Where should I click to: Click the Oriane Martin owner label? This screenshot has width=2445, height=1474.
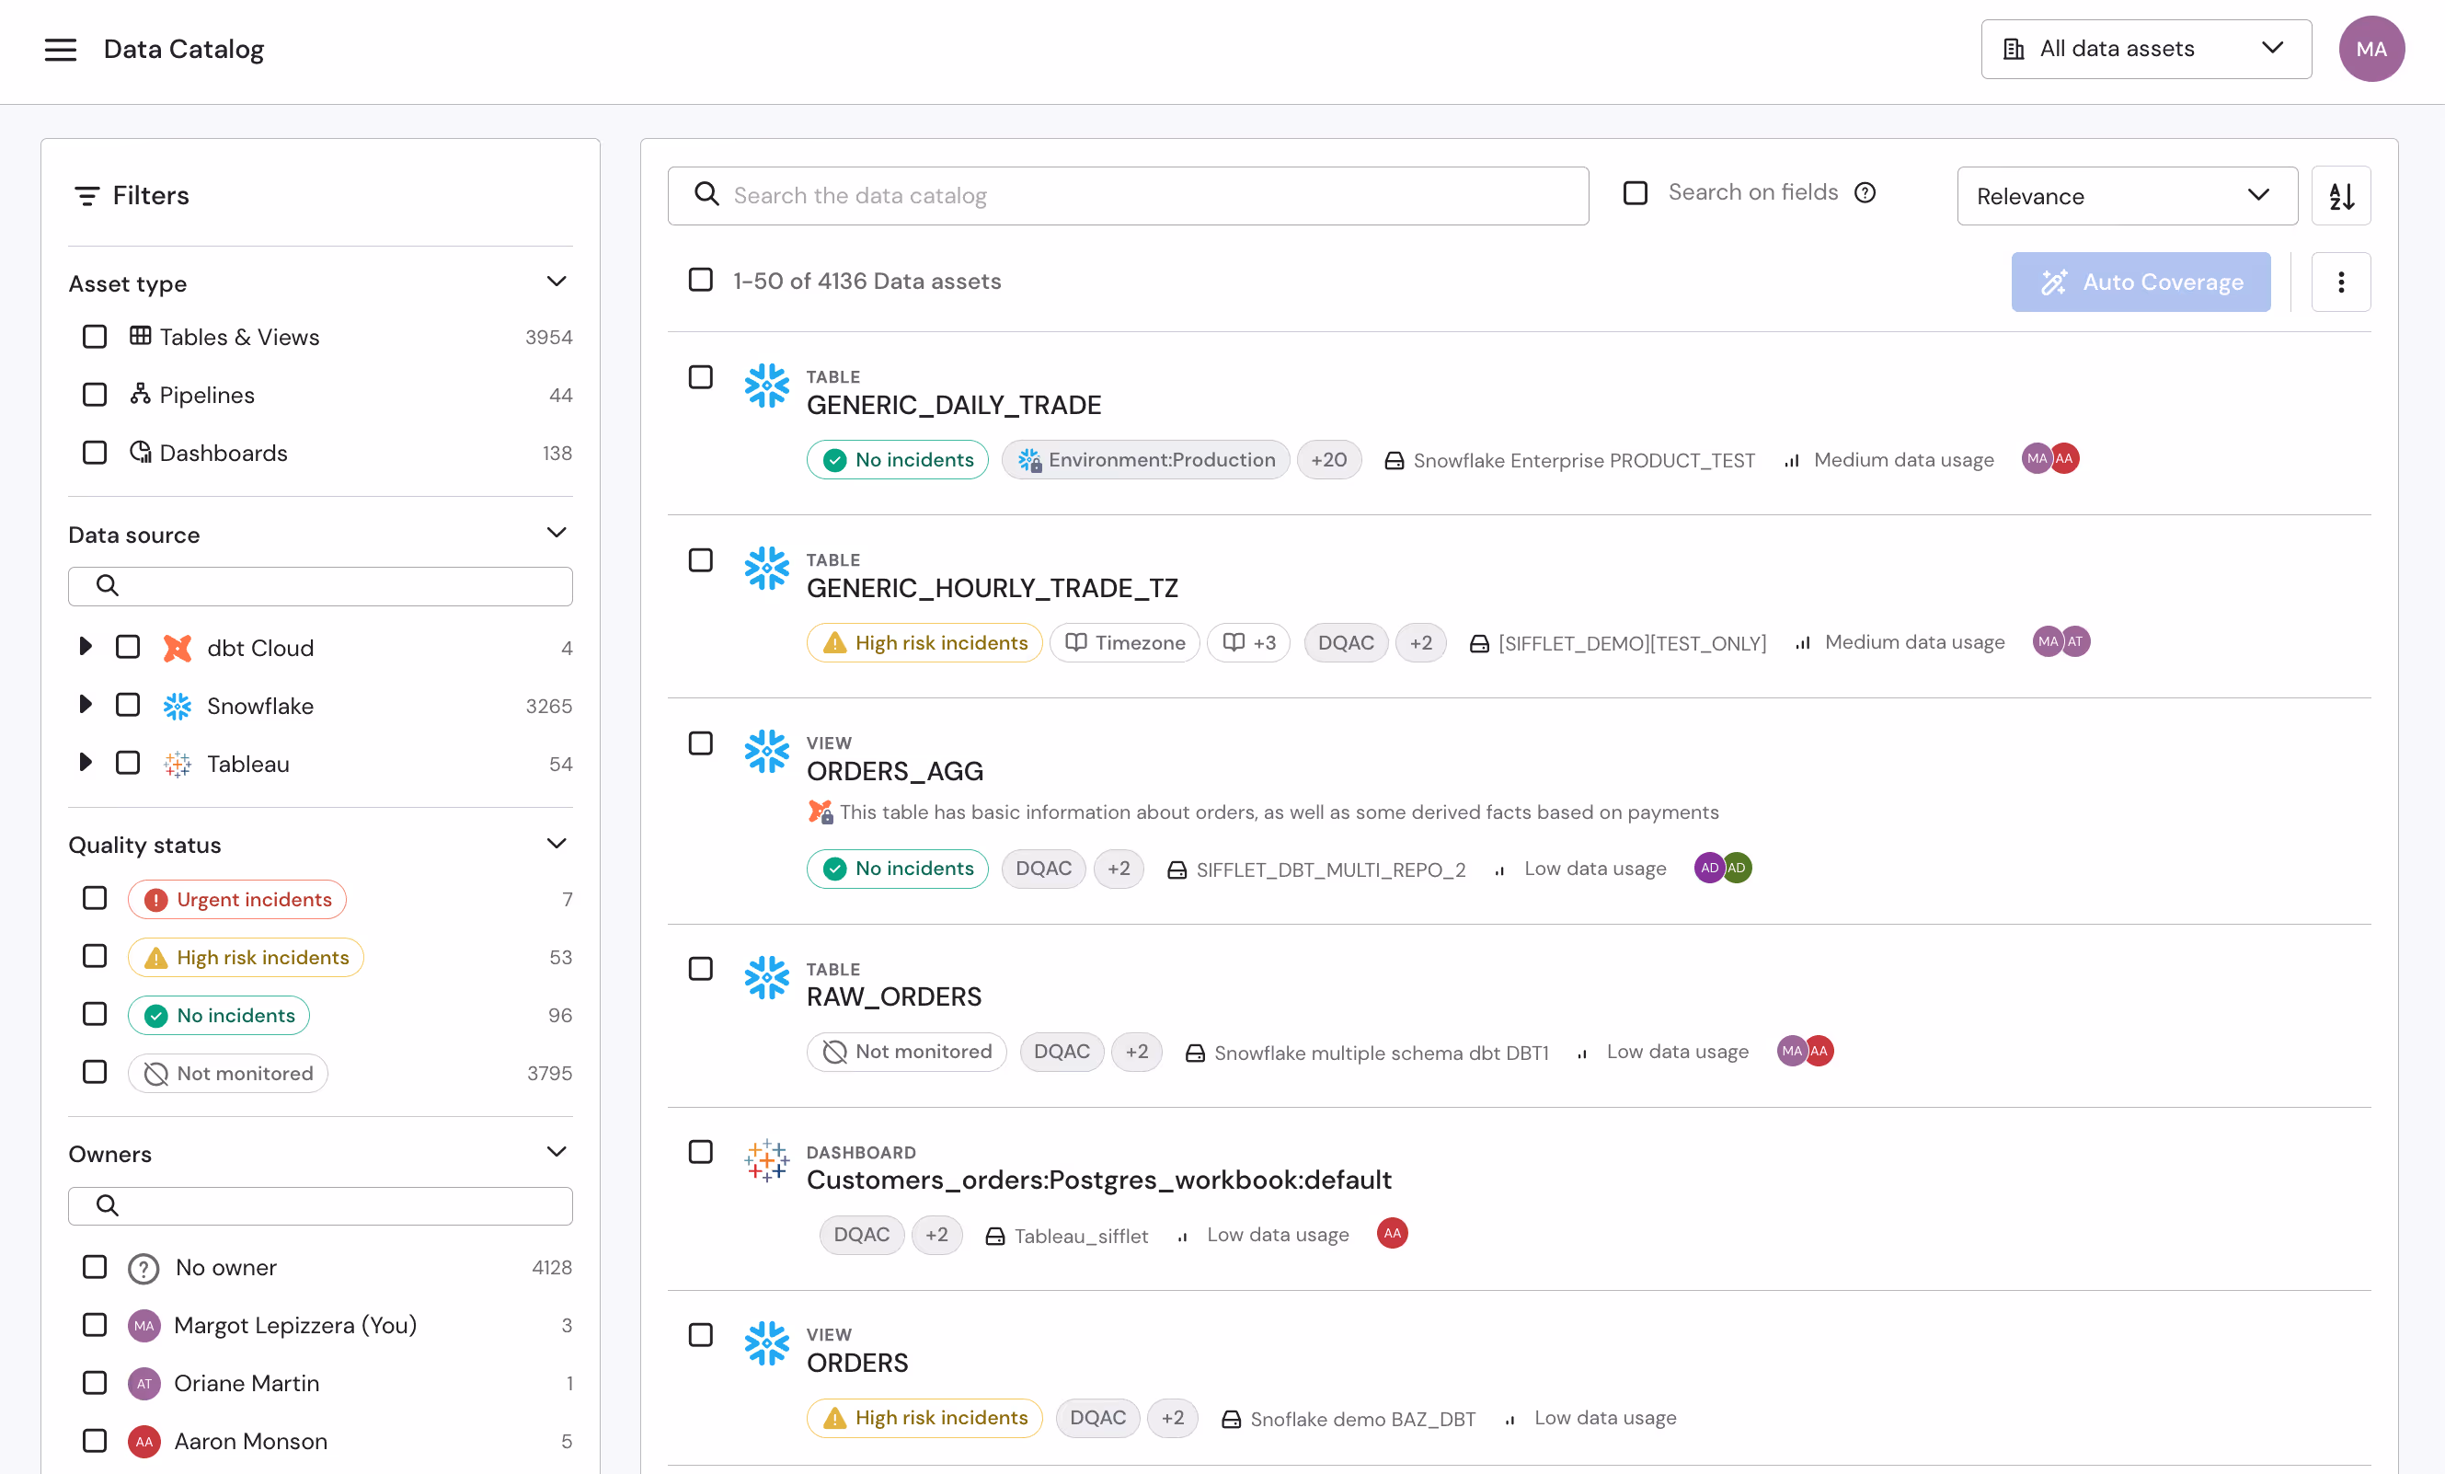click(247, 1383)
